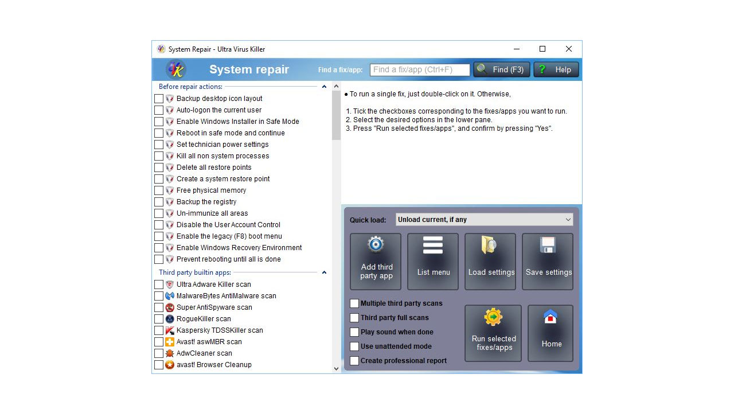Collapse the Third party builtin apps section

pos(324,272)
